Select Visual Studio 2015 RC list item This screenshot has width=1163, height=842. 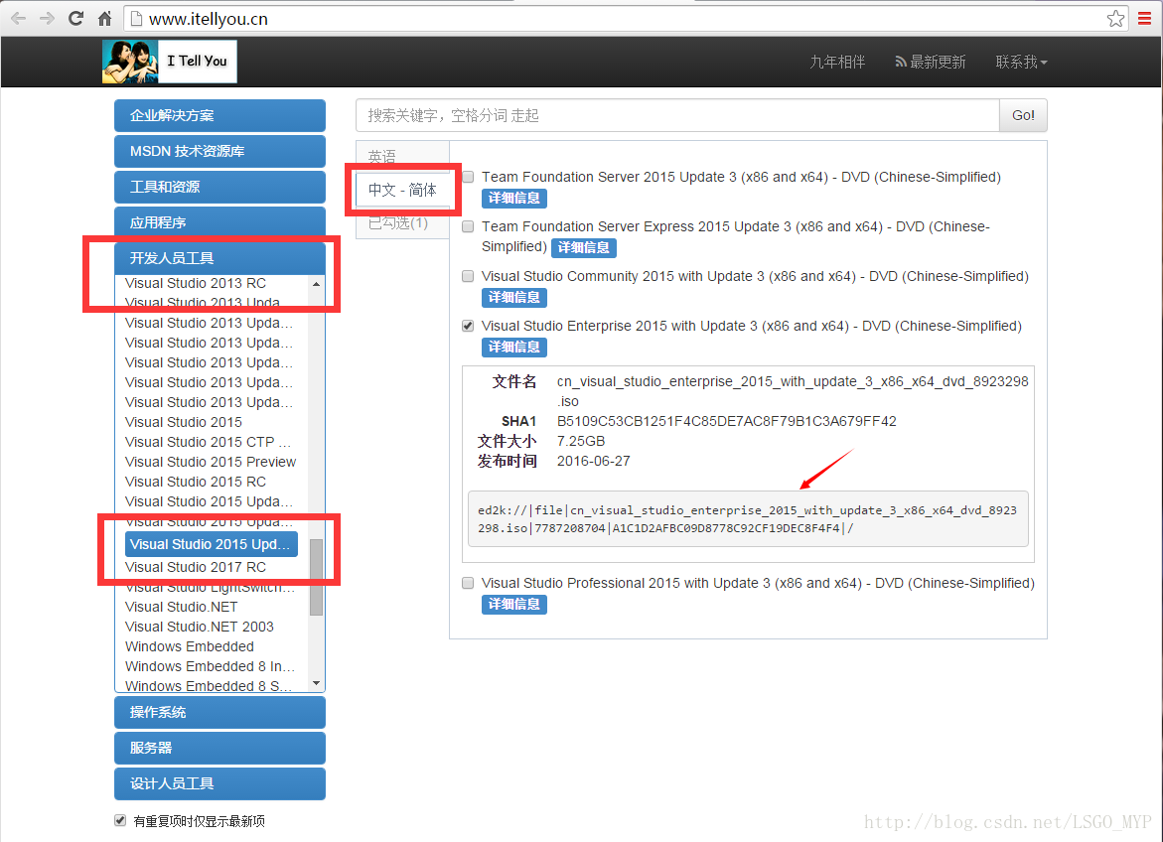tap(196, 483)
